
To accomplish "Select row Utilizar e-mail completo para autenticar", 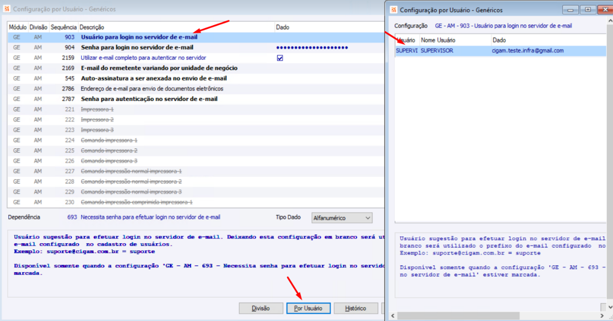I will tap(196, 58).
